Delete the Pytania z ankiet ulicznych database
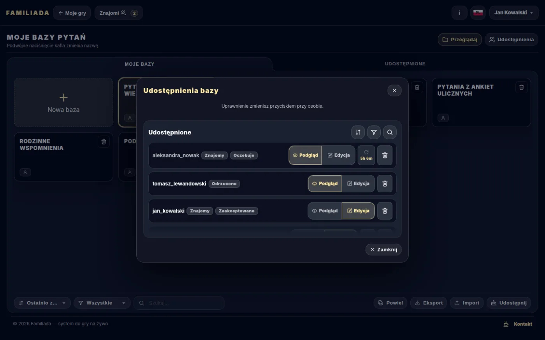This screenshot has width=545, height=340. (x=522, y=87)
